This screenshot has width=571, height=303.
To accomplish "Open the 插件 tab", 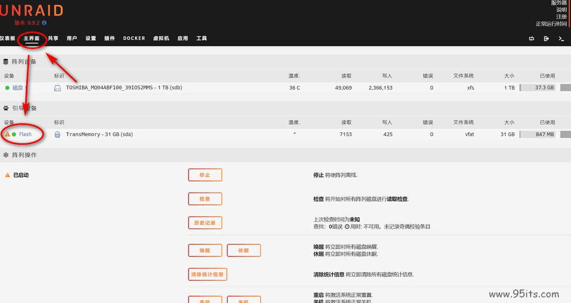I will [109, 39].
